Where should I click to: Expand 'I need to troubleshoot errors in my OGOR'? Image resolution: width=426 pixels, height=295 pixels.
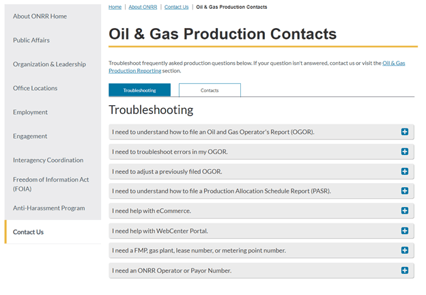click(x=180, y=152)
